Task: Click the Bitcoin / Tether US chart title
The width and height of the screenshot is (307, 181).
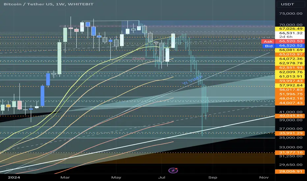Action: click(x=48, y=4)
